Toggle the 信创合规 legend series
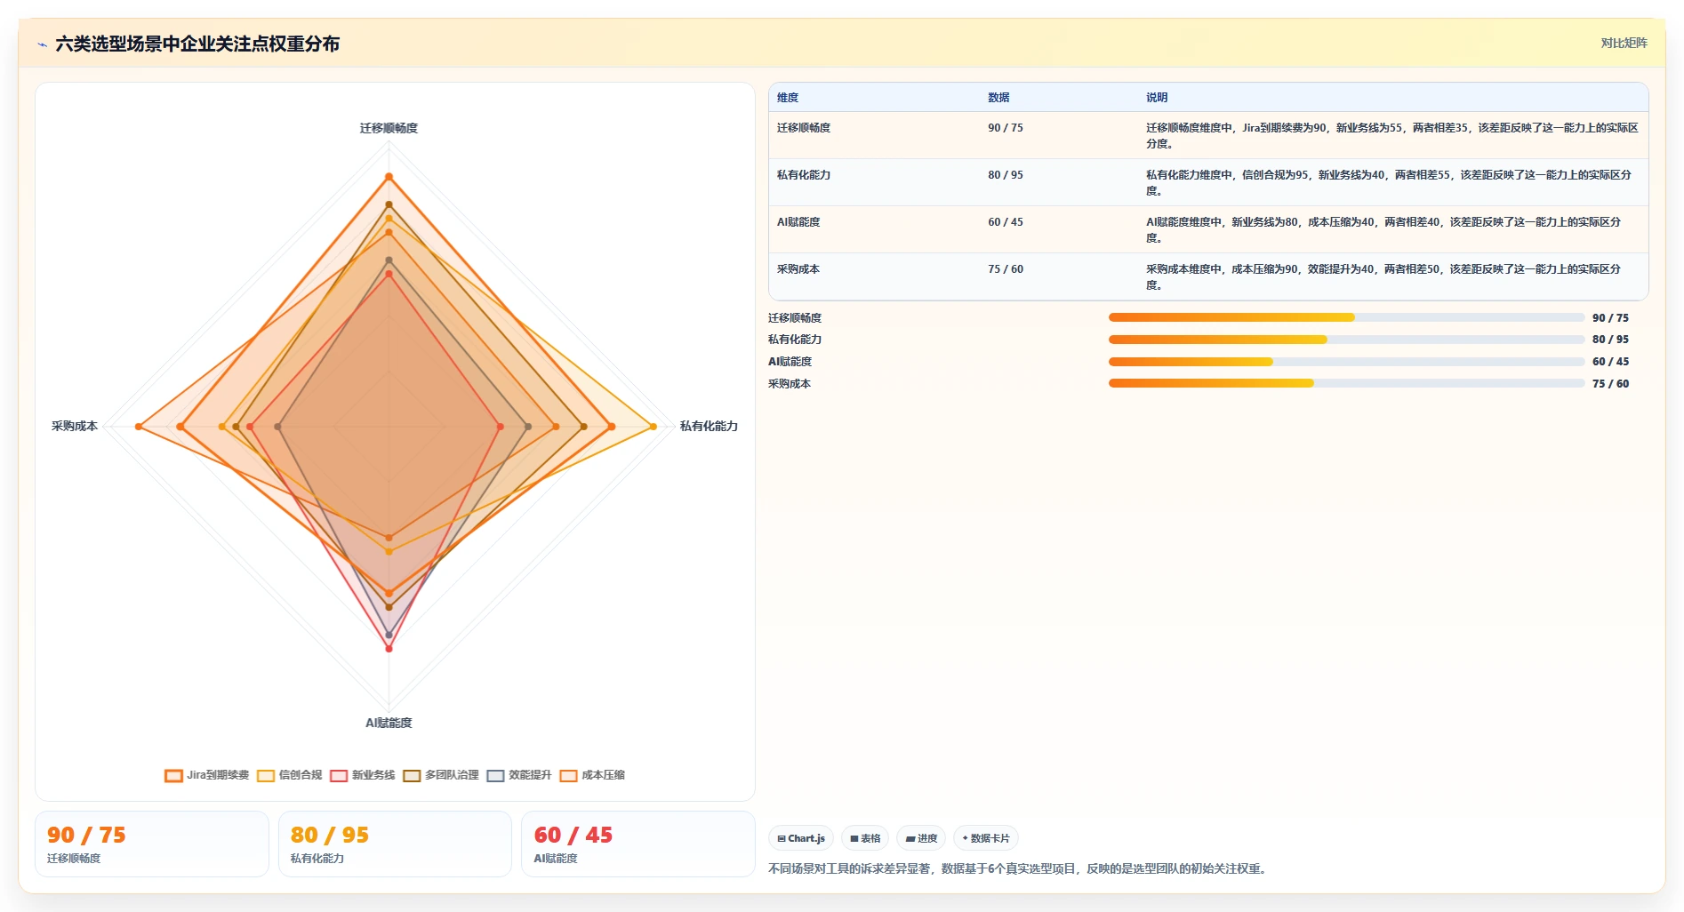 pyautogui.click(x=290, y=775)
